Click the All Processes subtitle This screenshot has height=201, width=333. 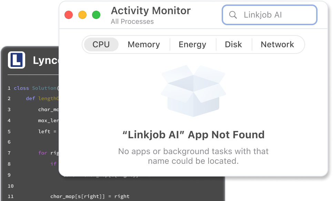(132, 21)
